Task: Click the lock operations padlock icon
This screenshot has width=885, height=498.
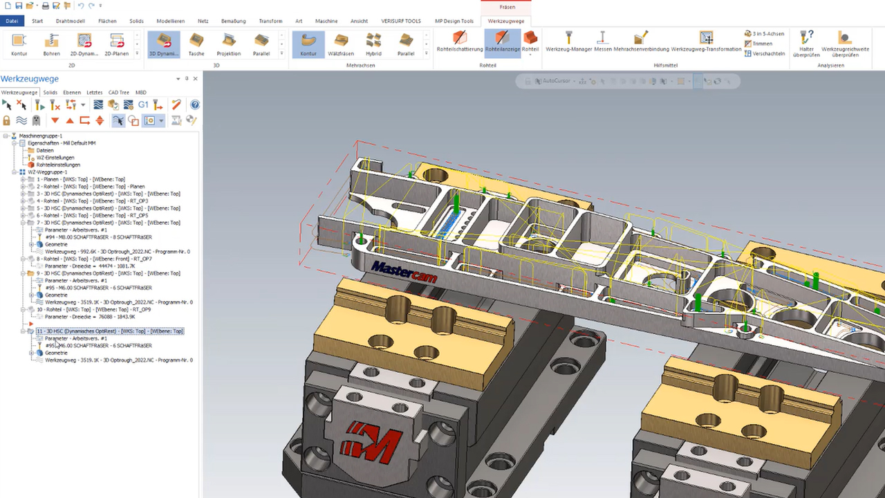Action: coord(7,120)
